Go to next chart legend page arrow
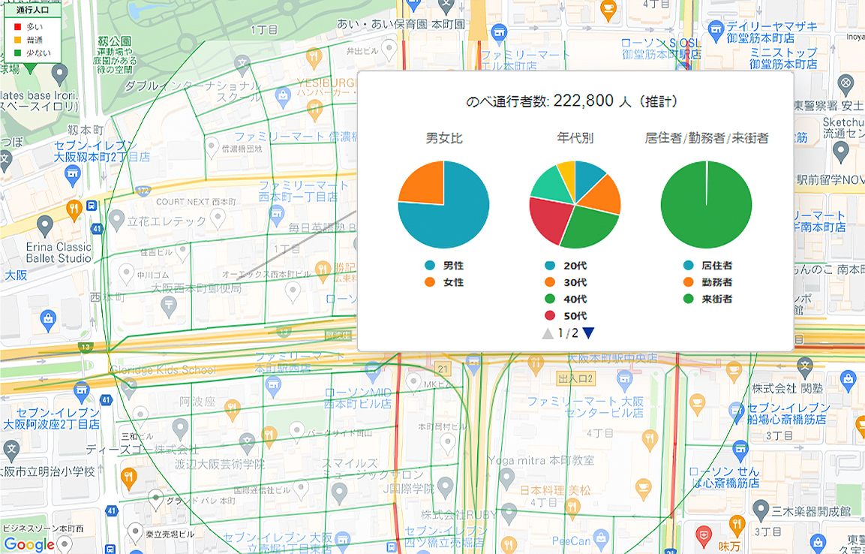This screenshot has width=865, height=554. 588,333
